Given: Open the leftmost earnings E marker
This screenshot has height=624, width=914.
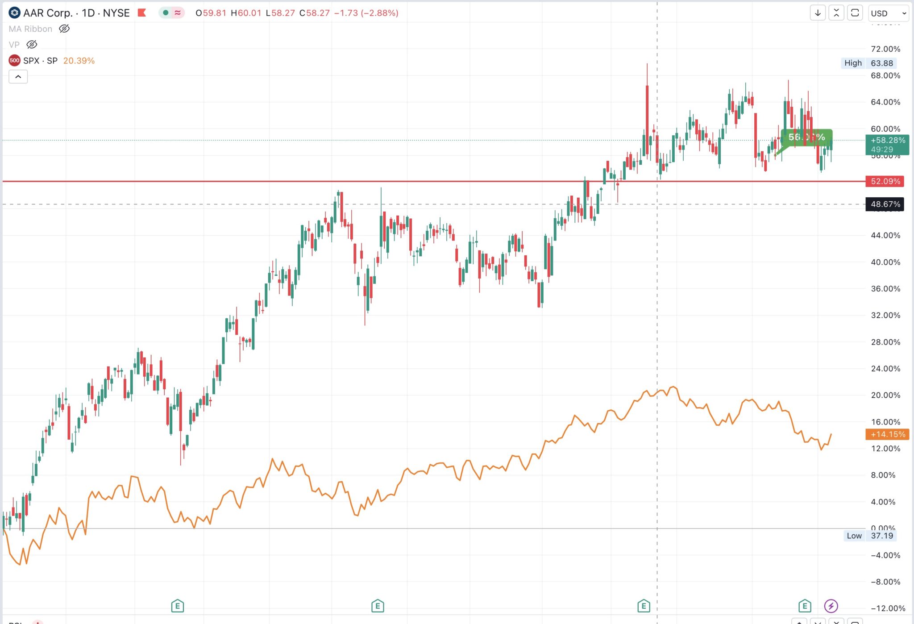Looking at the screenshot, I should (177, 606).
